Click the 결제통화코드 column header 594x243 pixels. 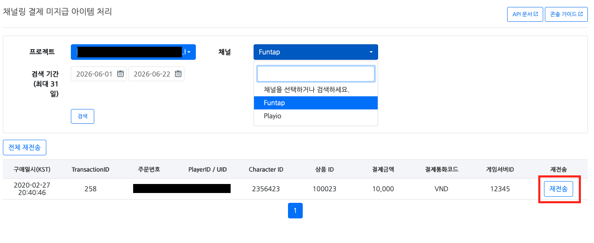click(x=441, y=169)
